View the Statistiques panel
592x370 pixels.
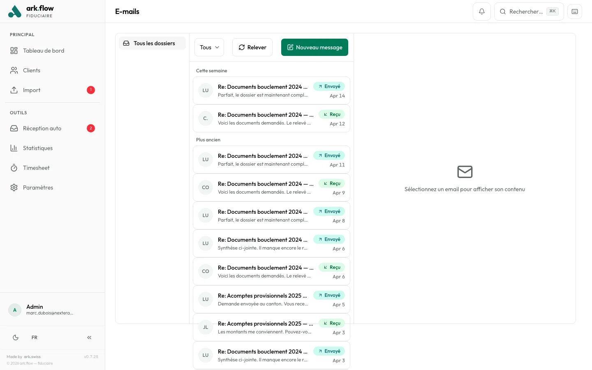(37, 148)
